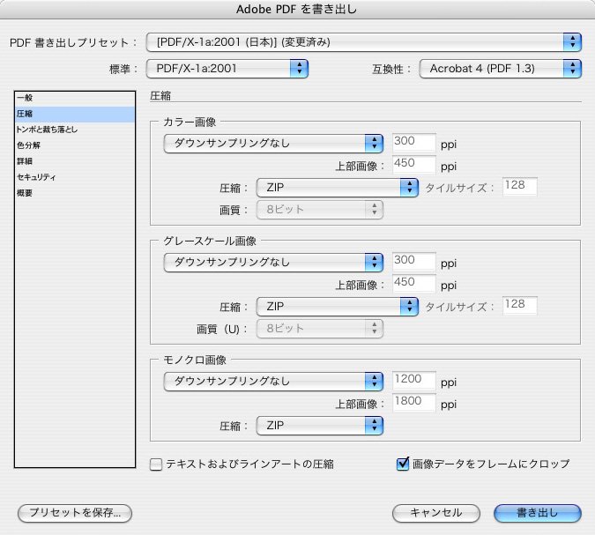Image resolution: width=595 pixels, height=535 pixels.
Task: Click モノクロ画像 1200 ppi field
Action: 414,381
